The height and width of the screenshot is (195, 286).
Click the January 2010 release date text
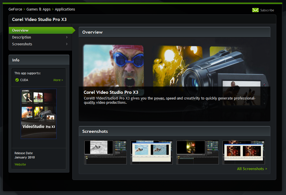[x=25, y=157]
